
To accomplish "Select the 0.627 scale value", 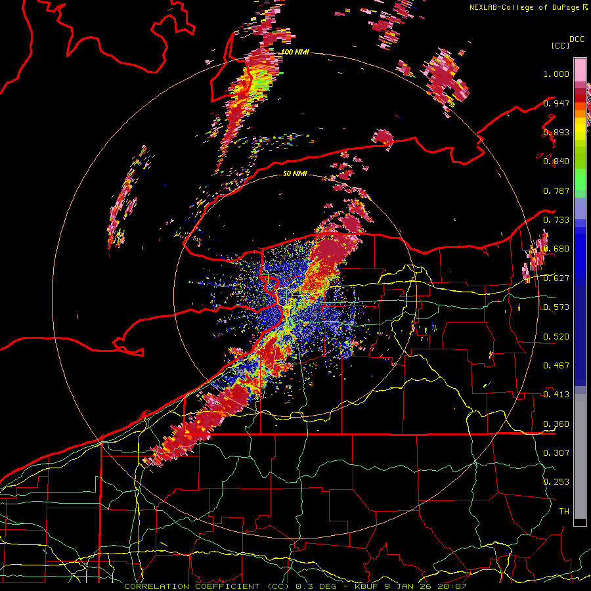I will click(x=556, y=278).
